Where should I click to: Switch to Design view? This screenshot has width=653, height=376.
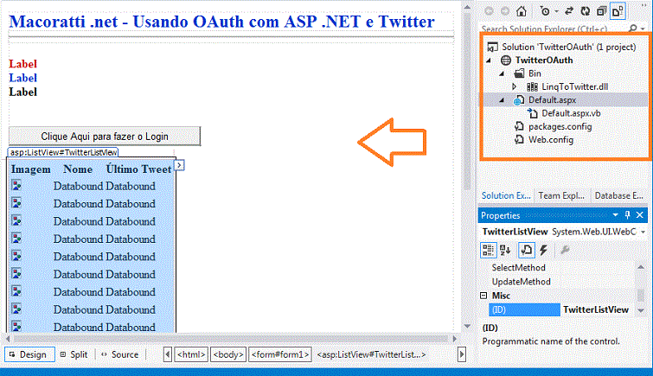(29, 354)
